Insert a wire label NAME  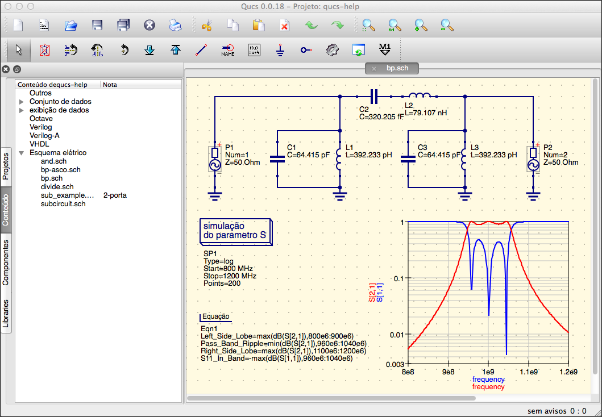point(228,50)
